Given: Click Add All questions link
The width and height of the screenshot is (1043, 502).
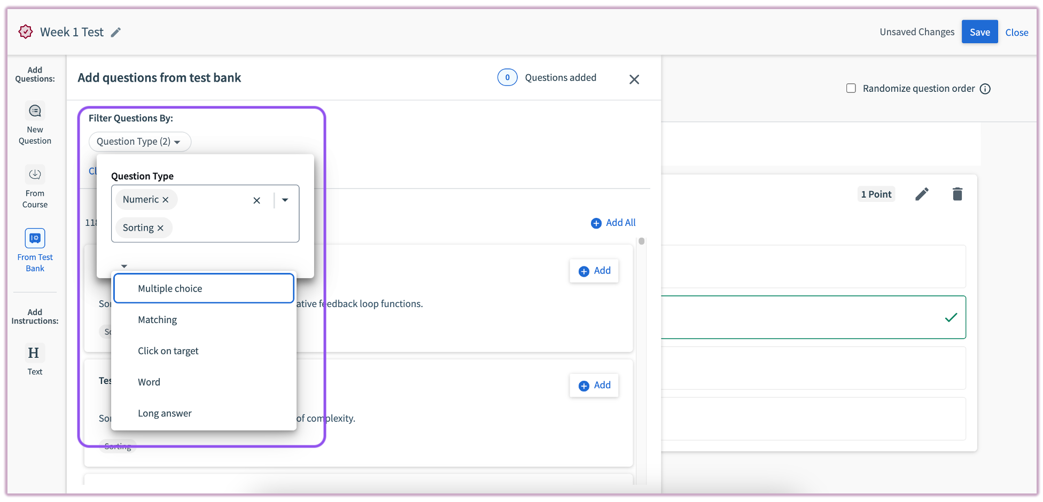Looking at the screenshot, I should click(x=613, y=223).
